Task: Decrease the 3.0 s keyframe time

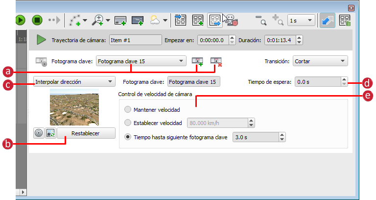Action: pos(282,140)
